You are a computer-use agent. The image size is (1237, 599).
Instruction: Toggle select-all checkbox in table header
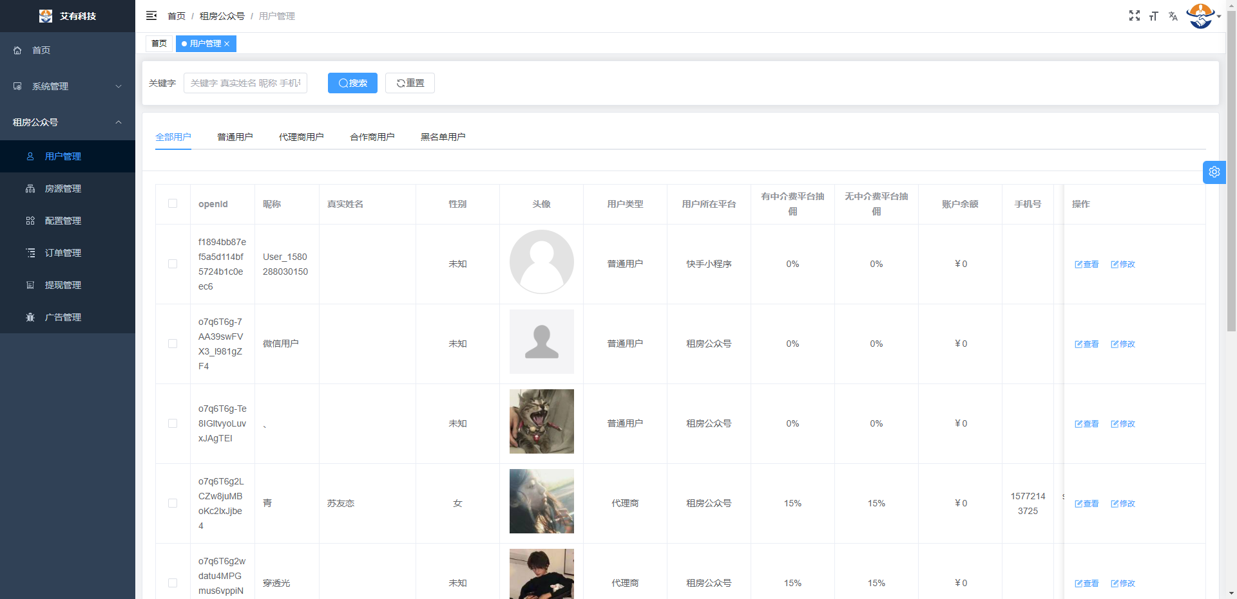173,203
